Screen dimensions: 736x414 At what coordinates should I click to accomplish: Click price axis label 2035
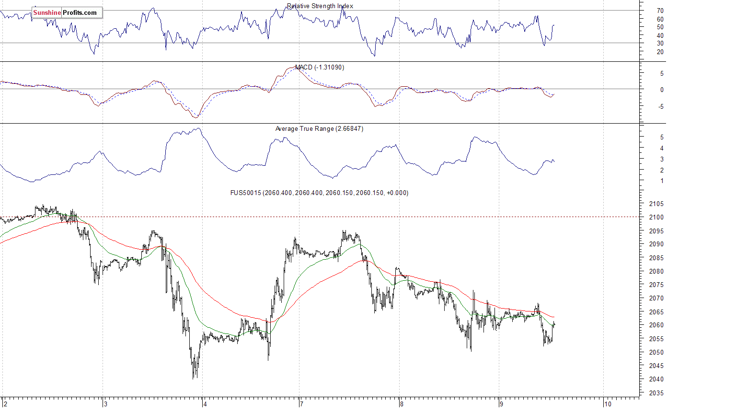click(x=656, y=393)
